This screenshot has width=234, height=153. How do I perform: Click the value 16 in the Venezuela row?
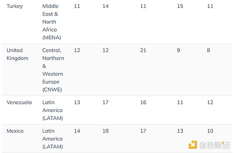tap(143, 103)
